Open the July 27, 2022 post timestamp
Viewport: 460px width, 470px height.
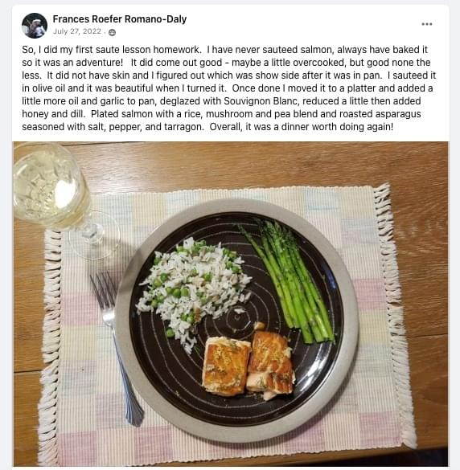coord(77,31)
